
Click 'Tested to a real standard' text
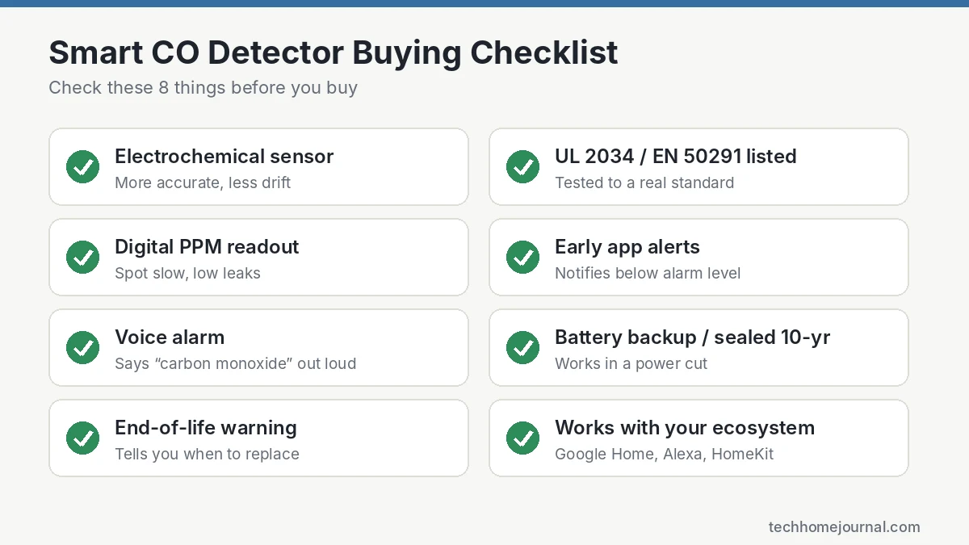[644, 182]
